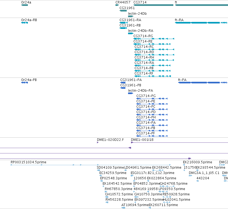This screenshot has width=228, height=209.
Task: Select the Or24a gene feature
Action: click(x=24, y=5)
